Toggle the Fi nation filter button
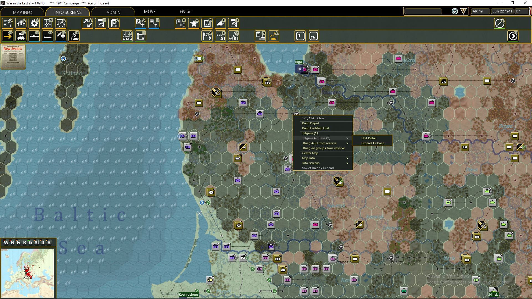This screenshot has width=532, height=299. pyautogui.click(x=18, y=243)
